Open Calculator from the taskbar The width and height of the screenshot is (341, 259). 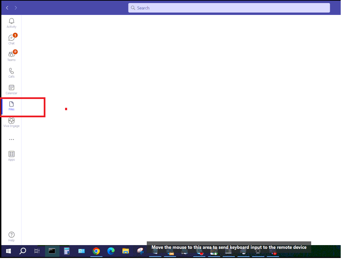(66, 251)
